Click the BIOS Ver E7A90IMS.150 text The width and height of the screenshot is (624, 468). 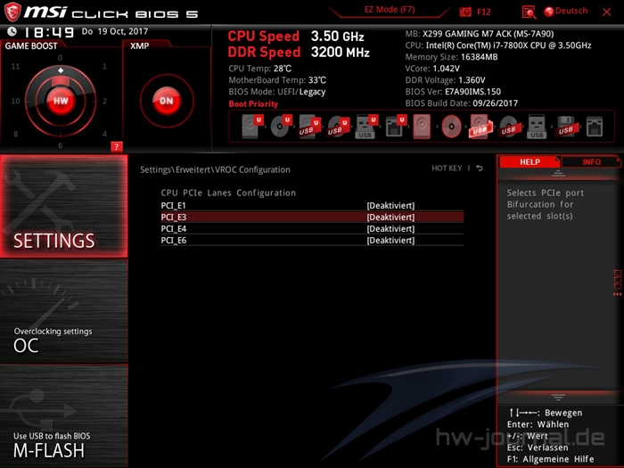tap(453, 92)
